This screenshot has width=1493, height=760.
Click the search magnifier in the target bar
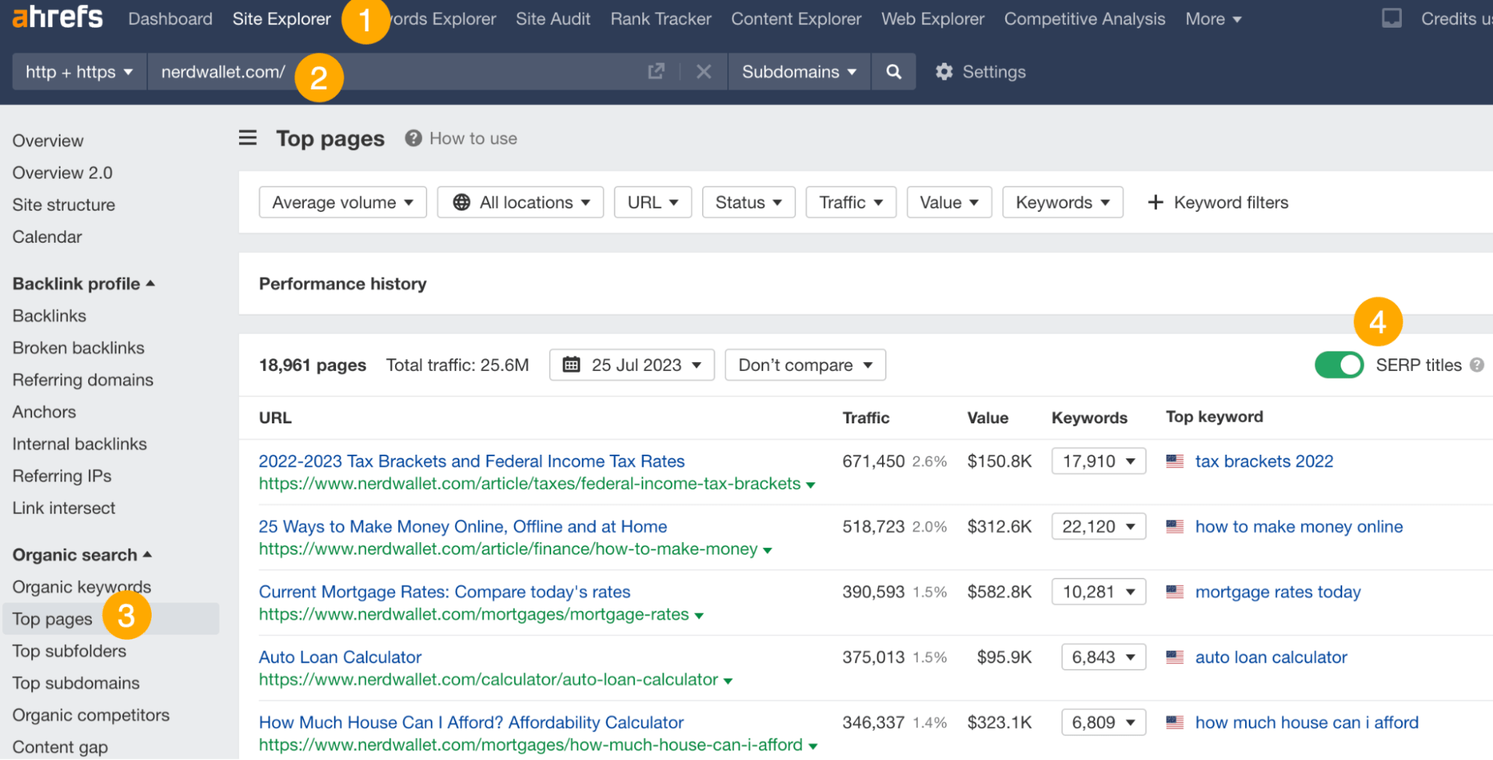point(893,71)
